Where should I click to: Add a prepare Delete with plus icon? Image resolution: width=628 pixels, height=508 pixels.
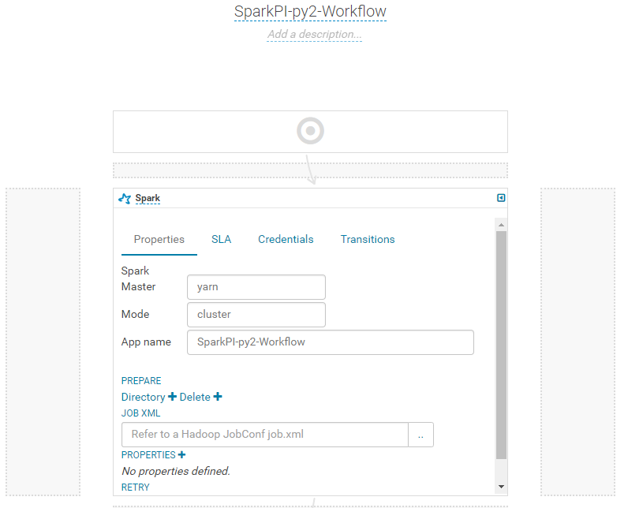218,397
